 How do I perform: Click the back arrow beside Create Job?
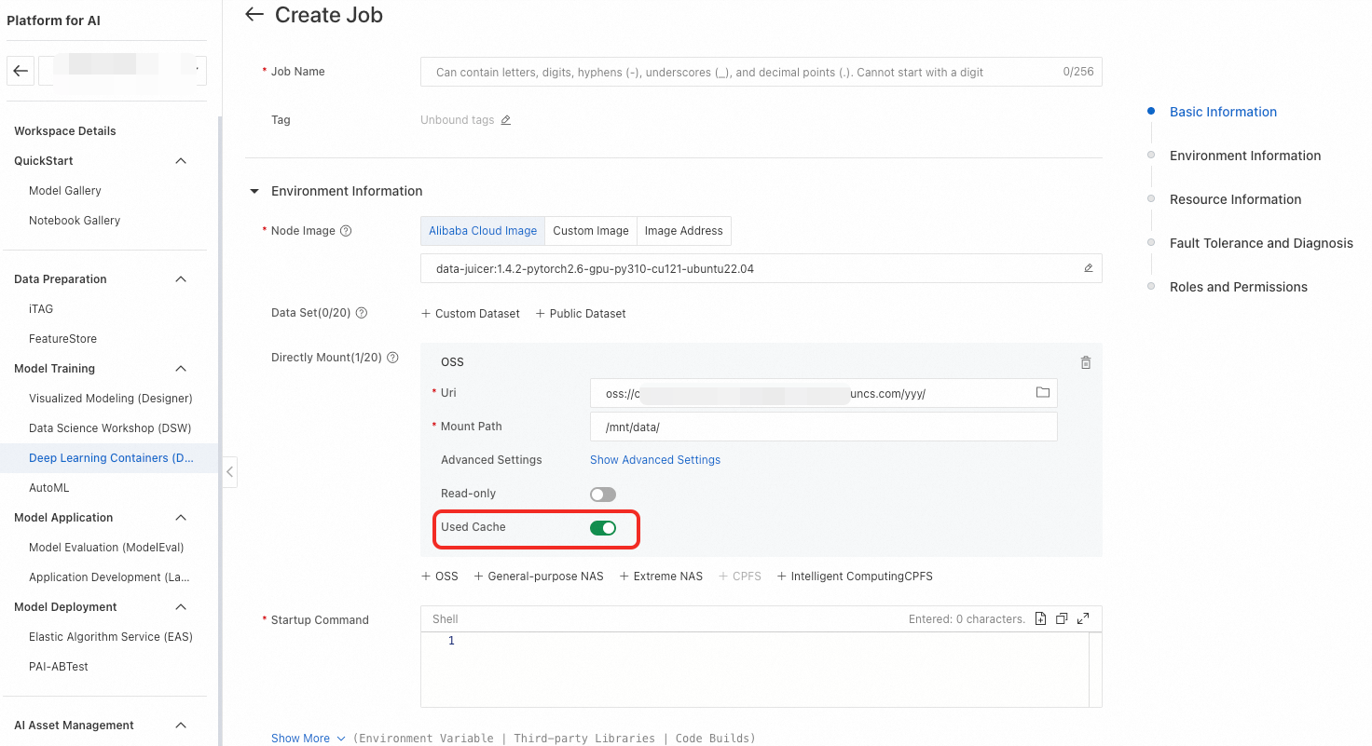(x=254, y=14)
